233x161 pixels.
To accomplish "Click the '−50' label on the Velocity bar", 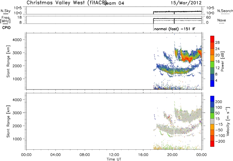I will click(219, 130).
